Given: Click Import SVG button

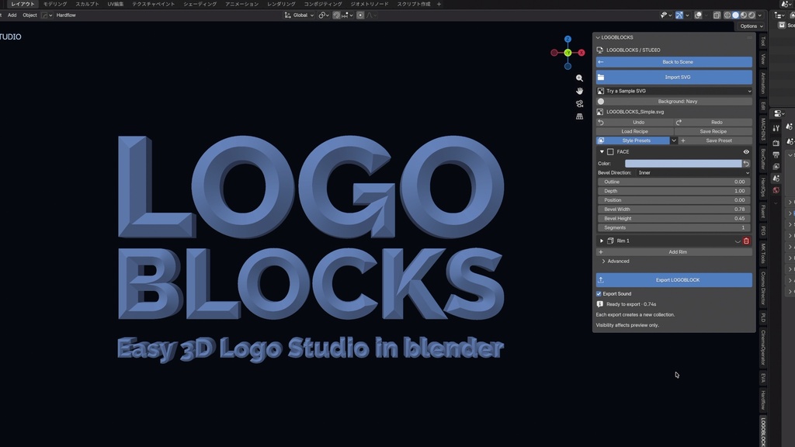Looking at the screenshot, I should (674, 77).
